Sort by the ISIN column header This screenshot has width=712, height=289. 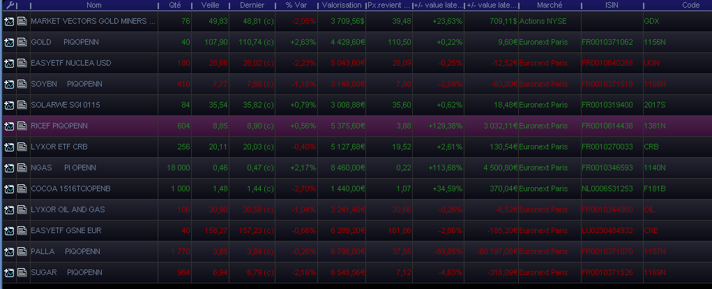point(612,6)
